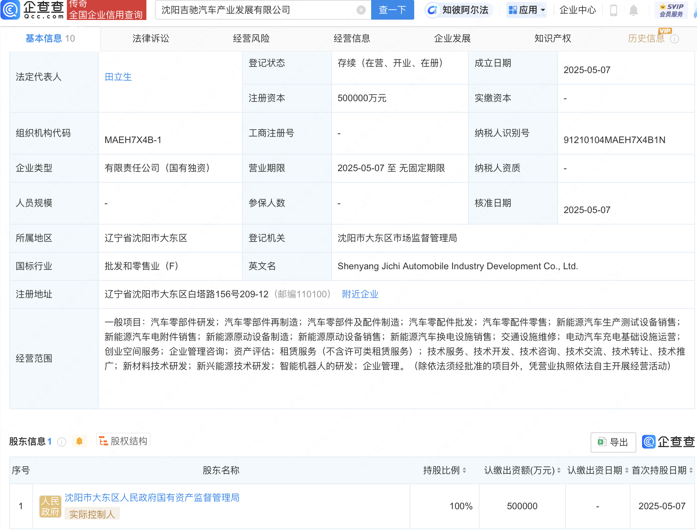Select the subscribed capital 500000 cell
Screen dimensions: 697x530
pyautogui.click(x=522, y=506)
